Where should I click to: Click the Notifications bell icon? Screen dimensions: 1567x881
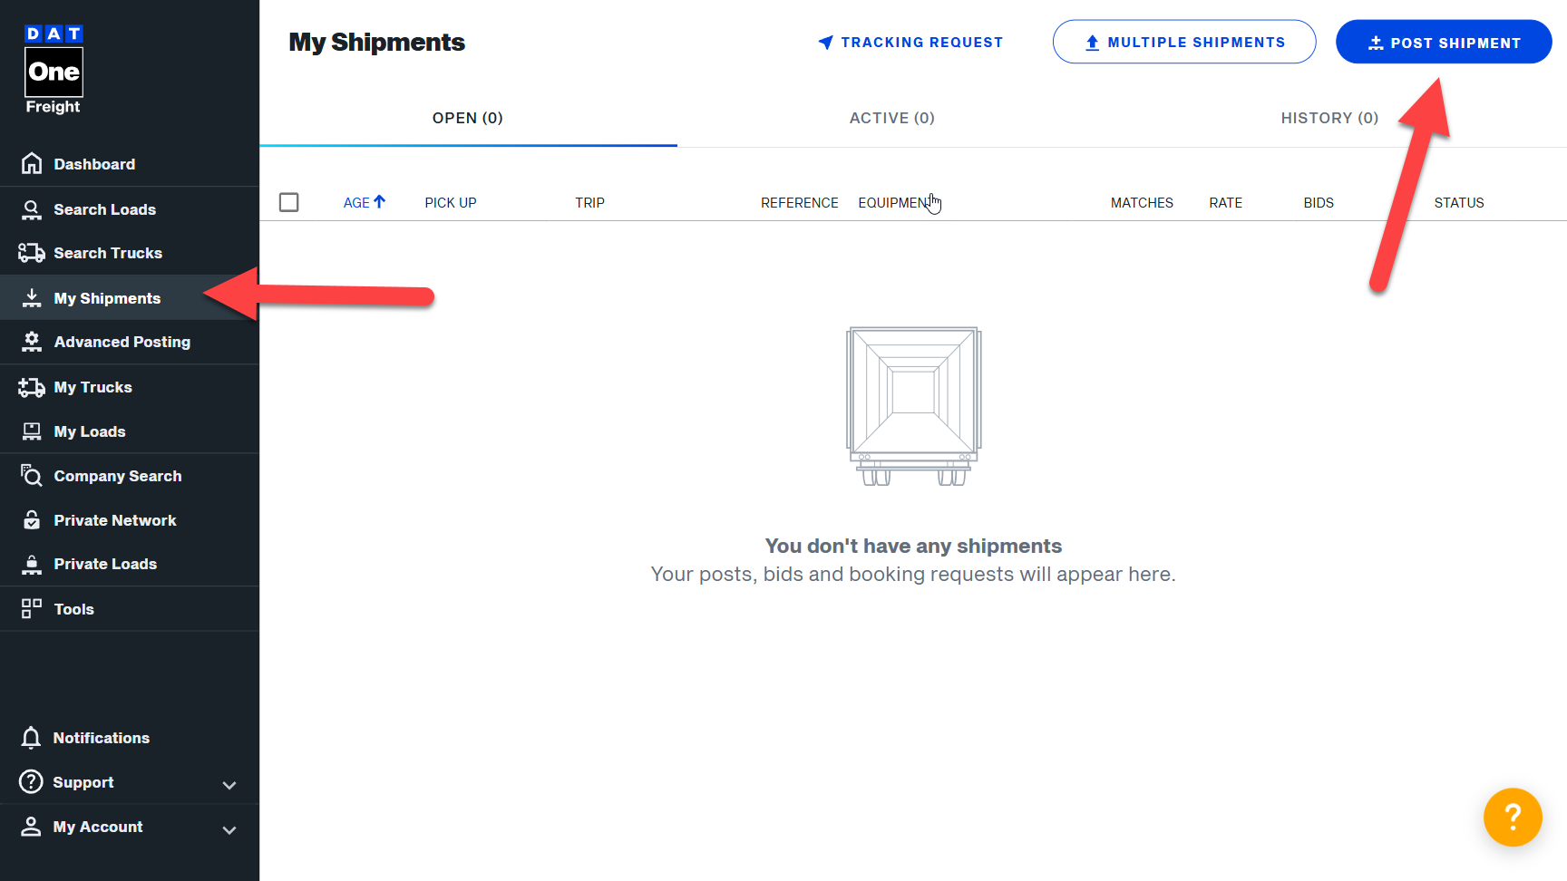31,738
